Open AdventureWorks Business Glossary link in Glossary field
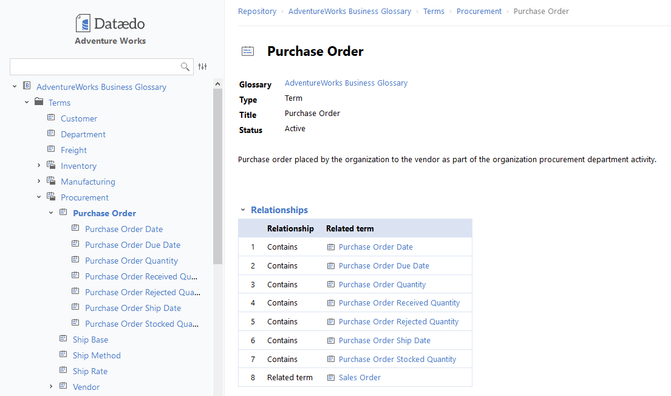 346,83
